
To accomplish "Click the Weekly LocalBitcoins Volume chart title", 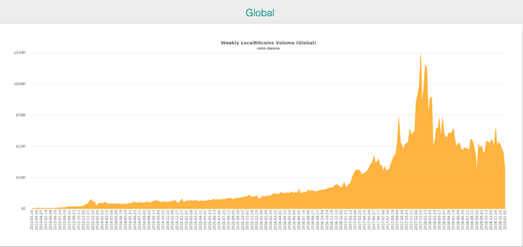I will [x=268, y=43].
